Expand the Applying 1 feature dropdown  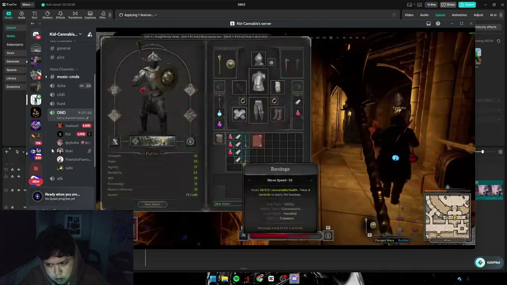[x=138, y=15]
